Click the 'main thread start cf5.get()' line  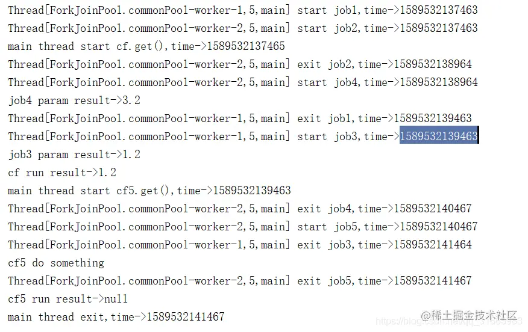[149, 190]
